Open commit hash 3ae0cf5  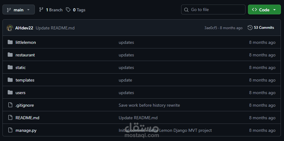[x=211, y=28]
